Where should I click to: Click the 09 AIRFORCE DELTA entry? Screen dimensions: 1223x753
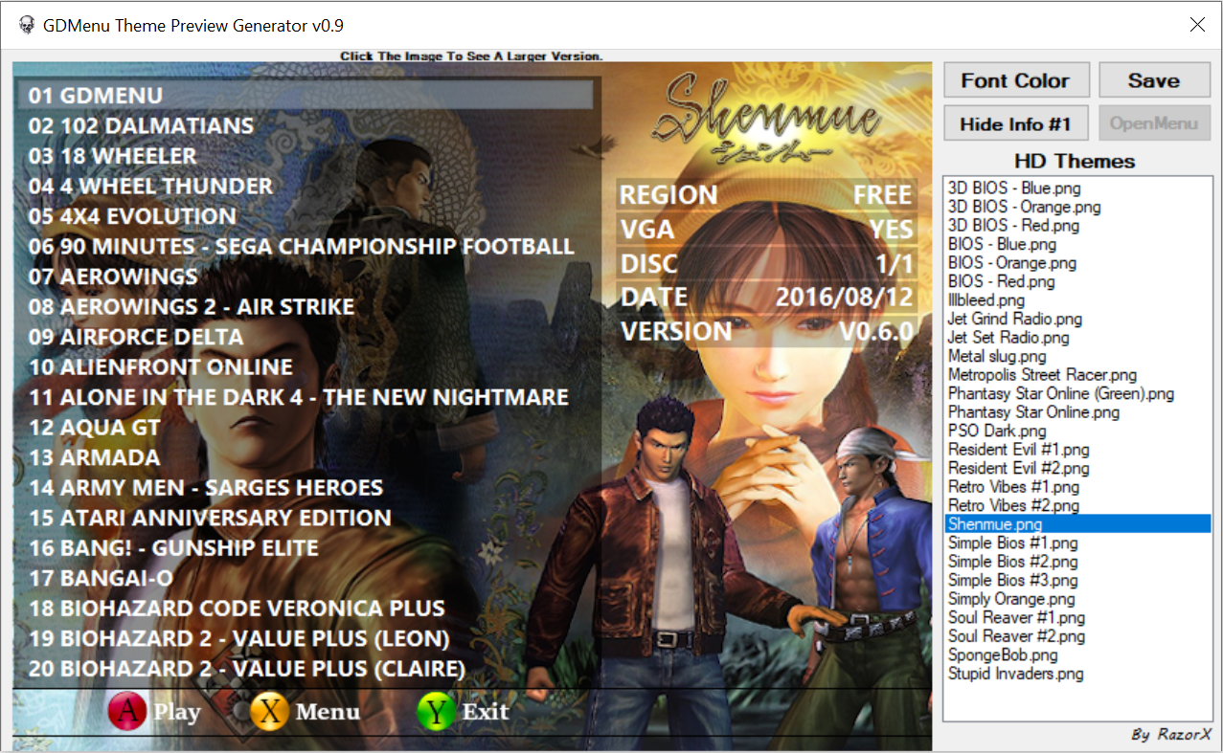(x=136, y=337)
